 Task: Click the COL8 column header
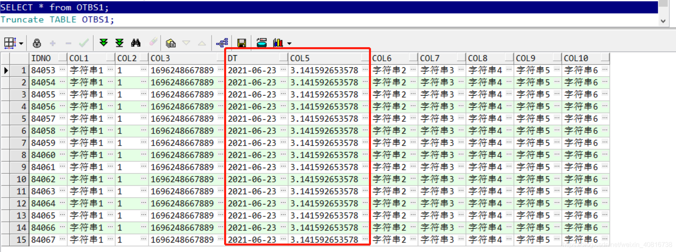click(x=490, y=58)
